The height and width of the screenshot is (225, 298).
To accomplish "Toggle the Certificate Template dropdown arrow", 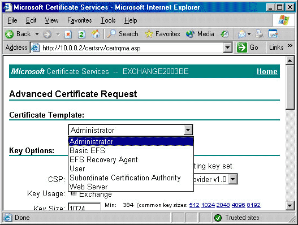I will (188, 130).
